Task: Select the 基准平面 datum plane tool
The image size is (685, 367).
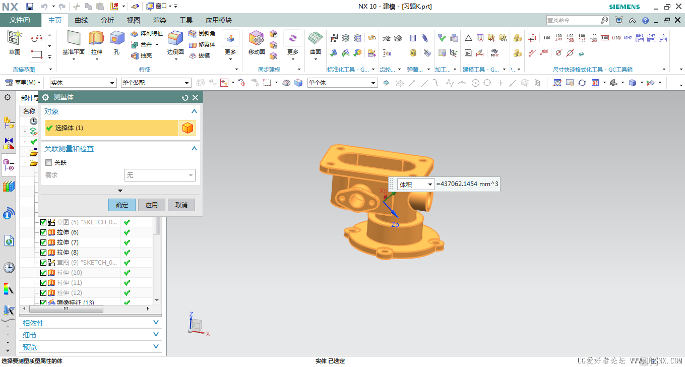Action: [74, 42]
